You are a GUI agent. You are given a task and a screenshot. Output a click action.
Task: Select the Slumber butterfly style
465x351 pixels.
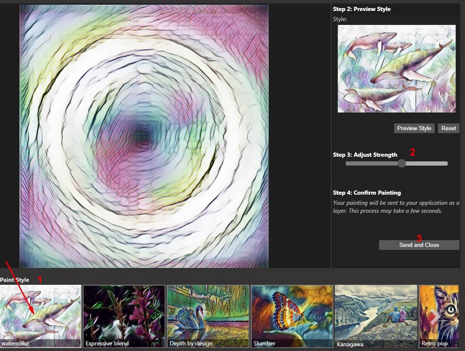tap(292, 317)
